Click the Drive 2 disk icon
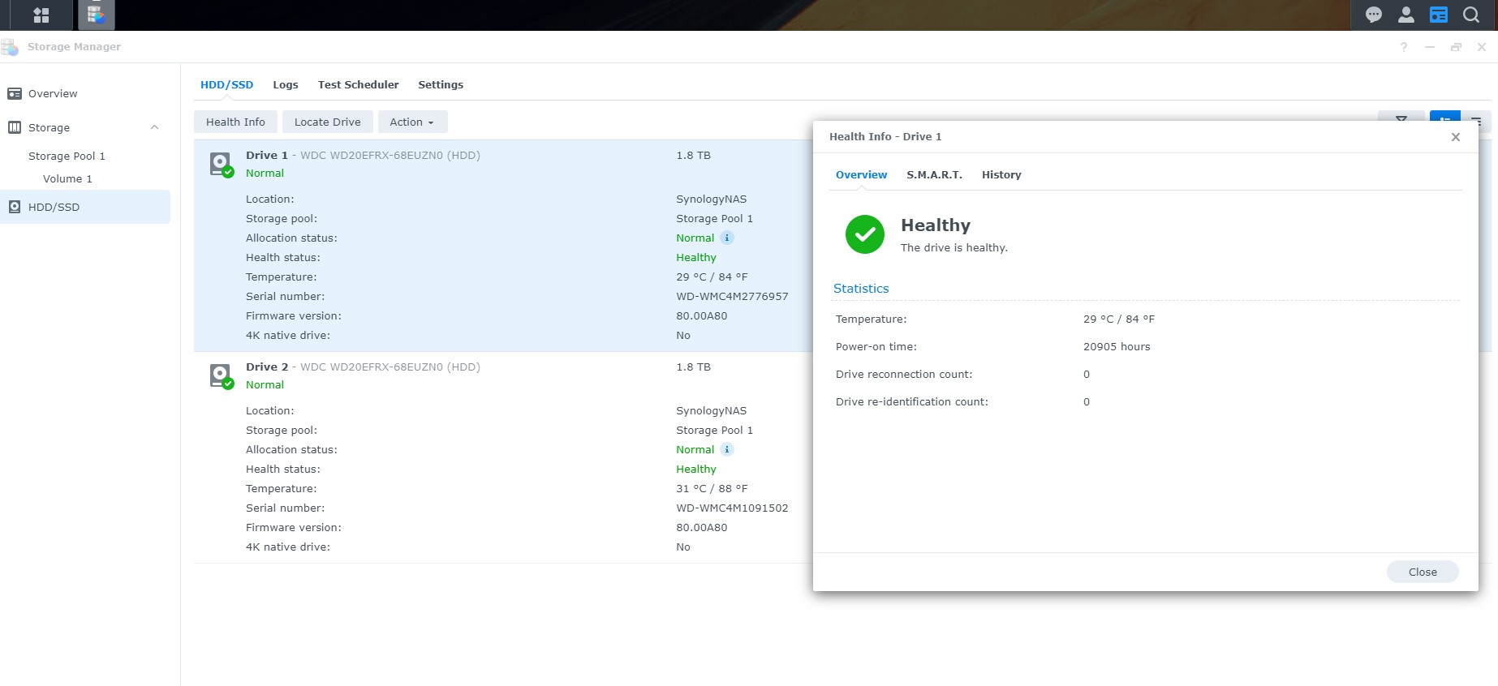Viewport: 1498px width, 686px height. [x=221, y=375]
